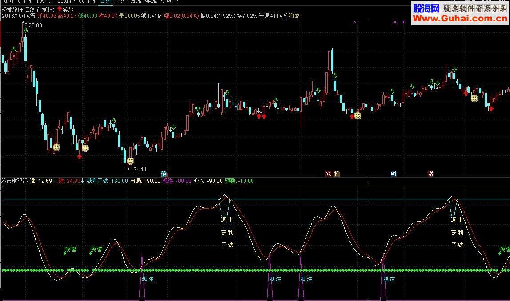Click the red arrow next to 笑脸 label

(x=59, y=9)
